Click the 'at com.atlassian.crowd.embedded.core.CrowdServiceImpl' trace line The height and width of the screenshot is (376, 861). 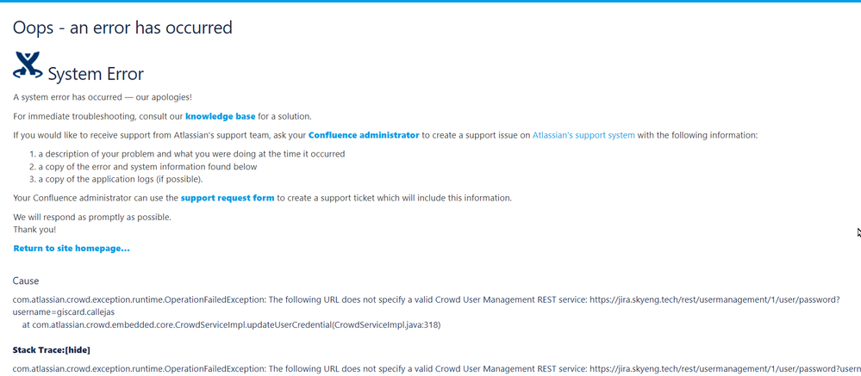(x=231, y=325)
